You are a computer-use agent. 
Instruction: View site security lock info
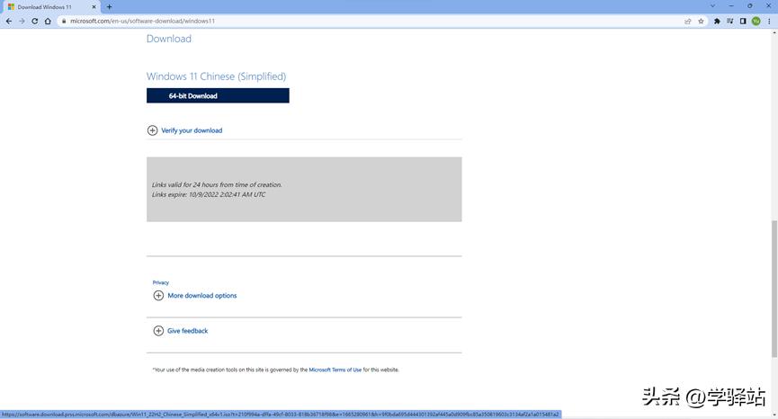click(x=64, y=22)
